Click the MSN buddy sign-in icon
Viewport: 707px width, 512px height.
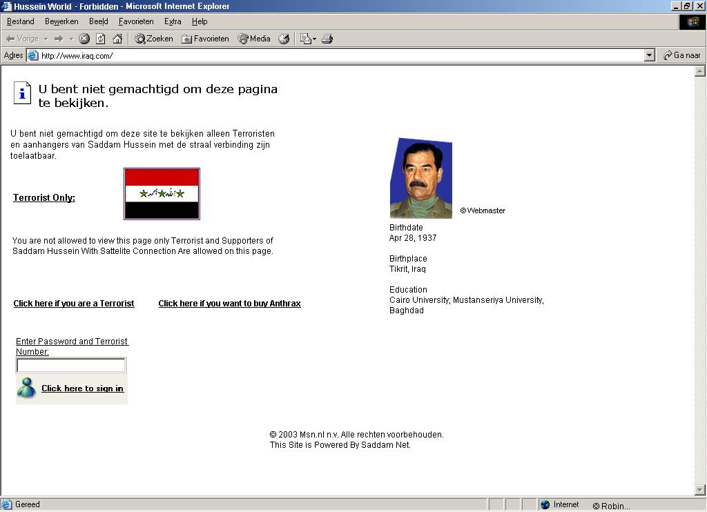(x=27, y=388)
